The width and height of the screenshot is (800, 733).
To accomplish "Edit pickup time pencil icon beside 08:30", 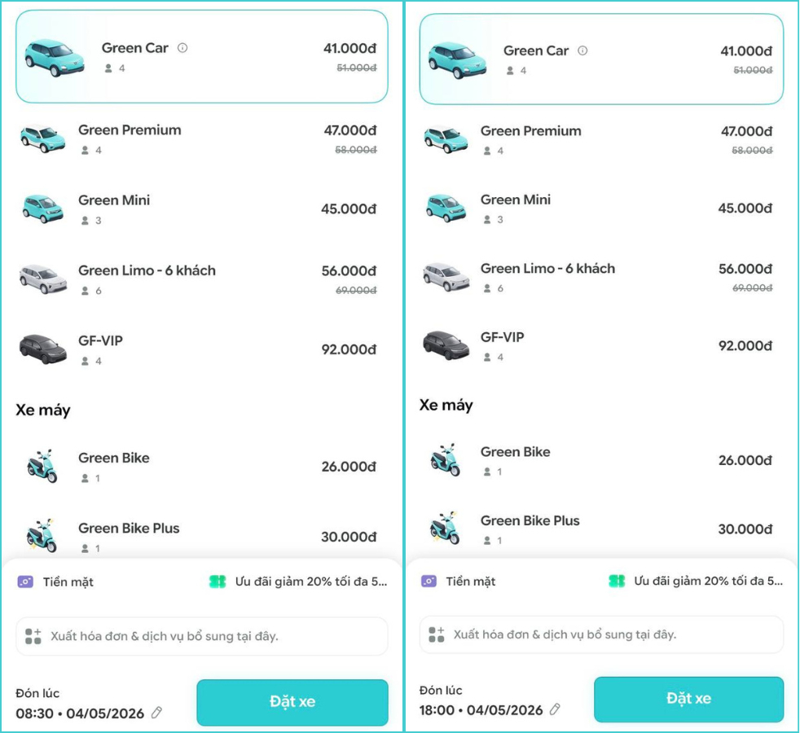I will coord(157,713).
